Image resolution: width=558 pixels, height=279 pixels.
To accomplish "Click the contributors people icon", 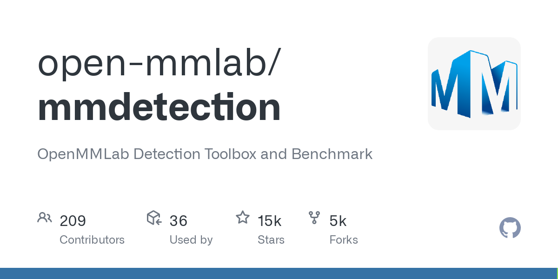I will (x=45, y=218).
